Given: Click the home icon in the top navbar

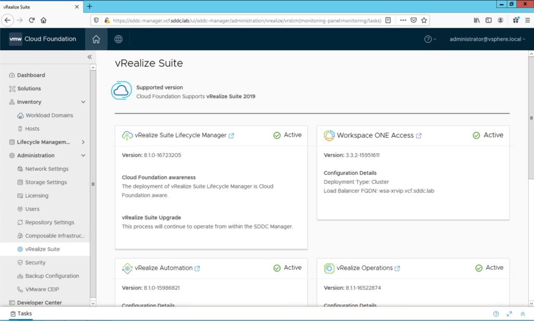Looking at the screenshot, I should (x=96, y=39).
